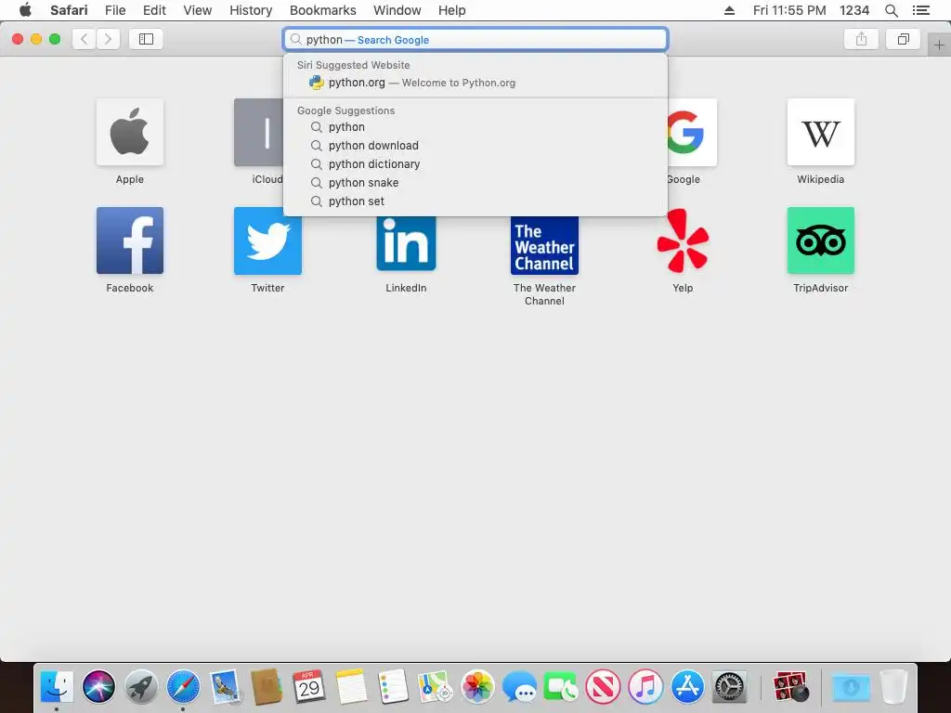Open App Store in Dock
Viewport: 951px width, 713px height.
(x=687, y=687)
